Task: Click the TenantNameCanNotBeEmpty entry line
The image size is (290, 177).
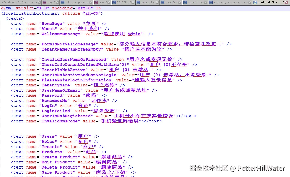Action: tap(91, 50)
